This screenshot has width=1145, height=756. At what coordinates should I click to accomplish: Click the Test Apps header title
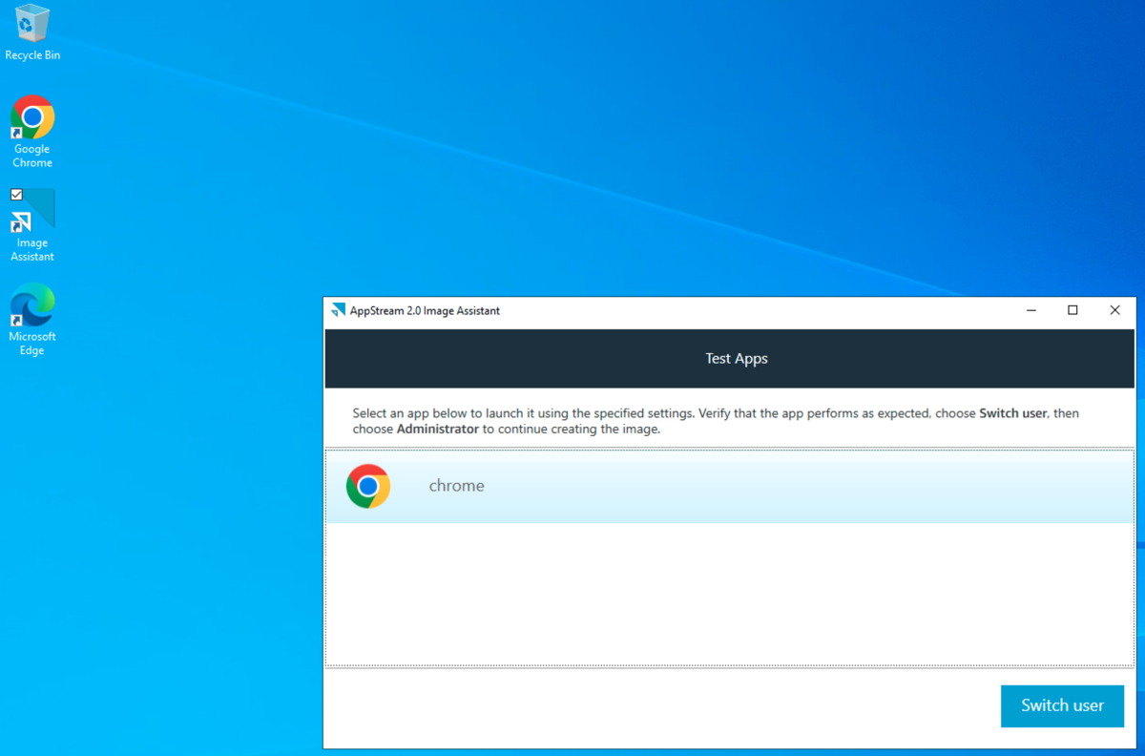737,359
